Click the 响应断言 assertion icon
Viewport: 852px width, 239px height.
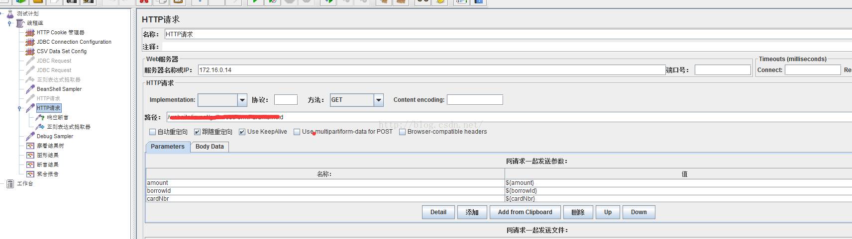[x=40, y=117]
